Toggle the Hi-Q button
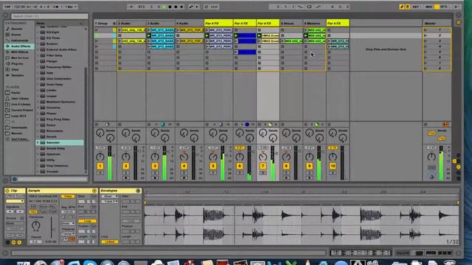 tap(33, 212)
